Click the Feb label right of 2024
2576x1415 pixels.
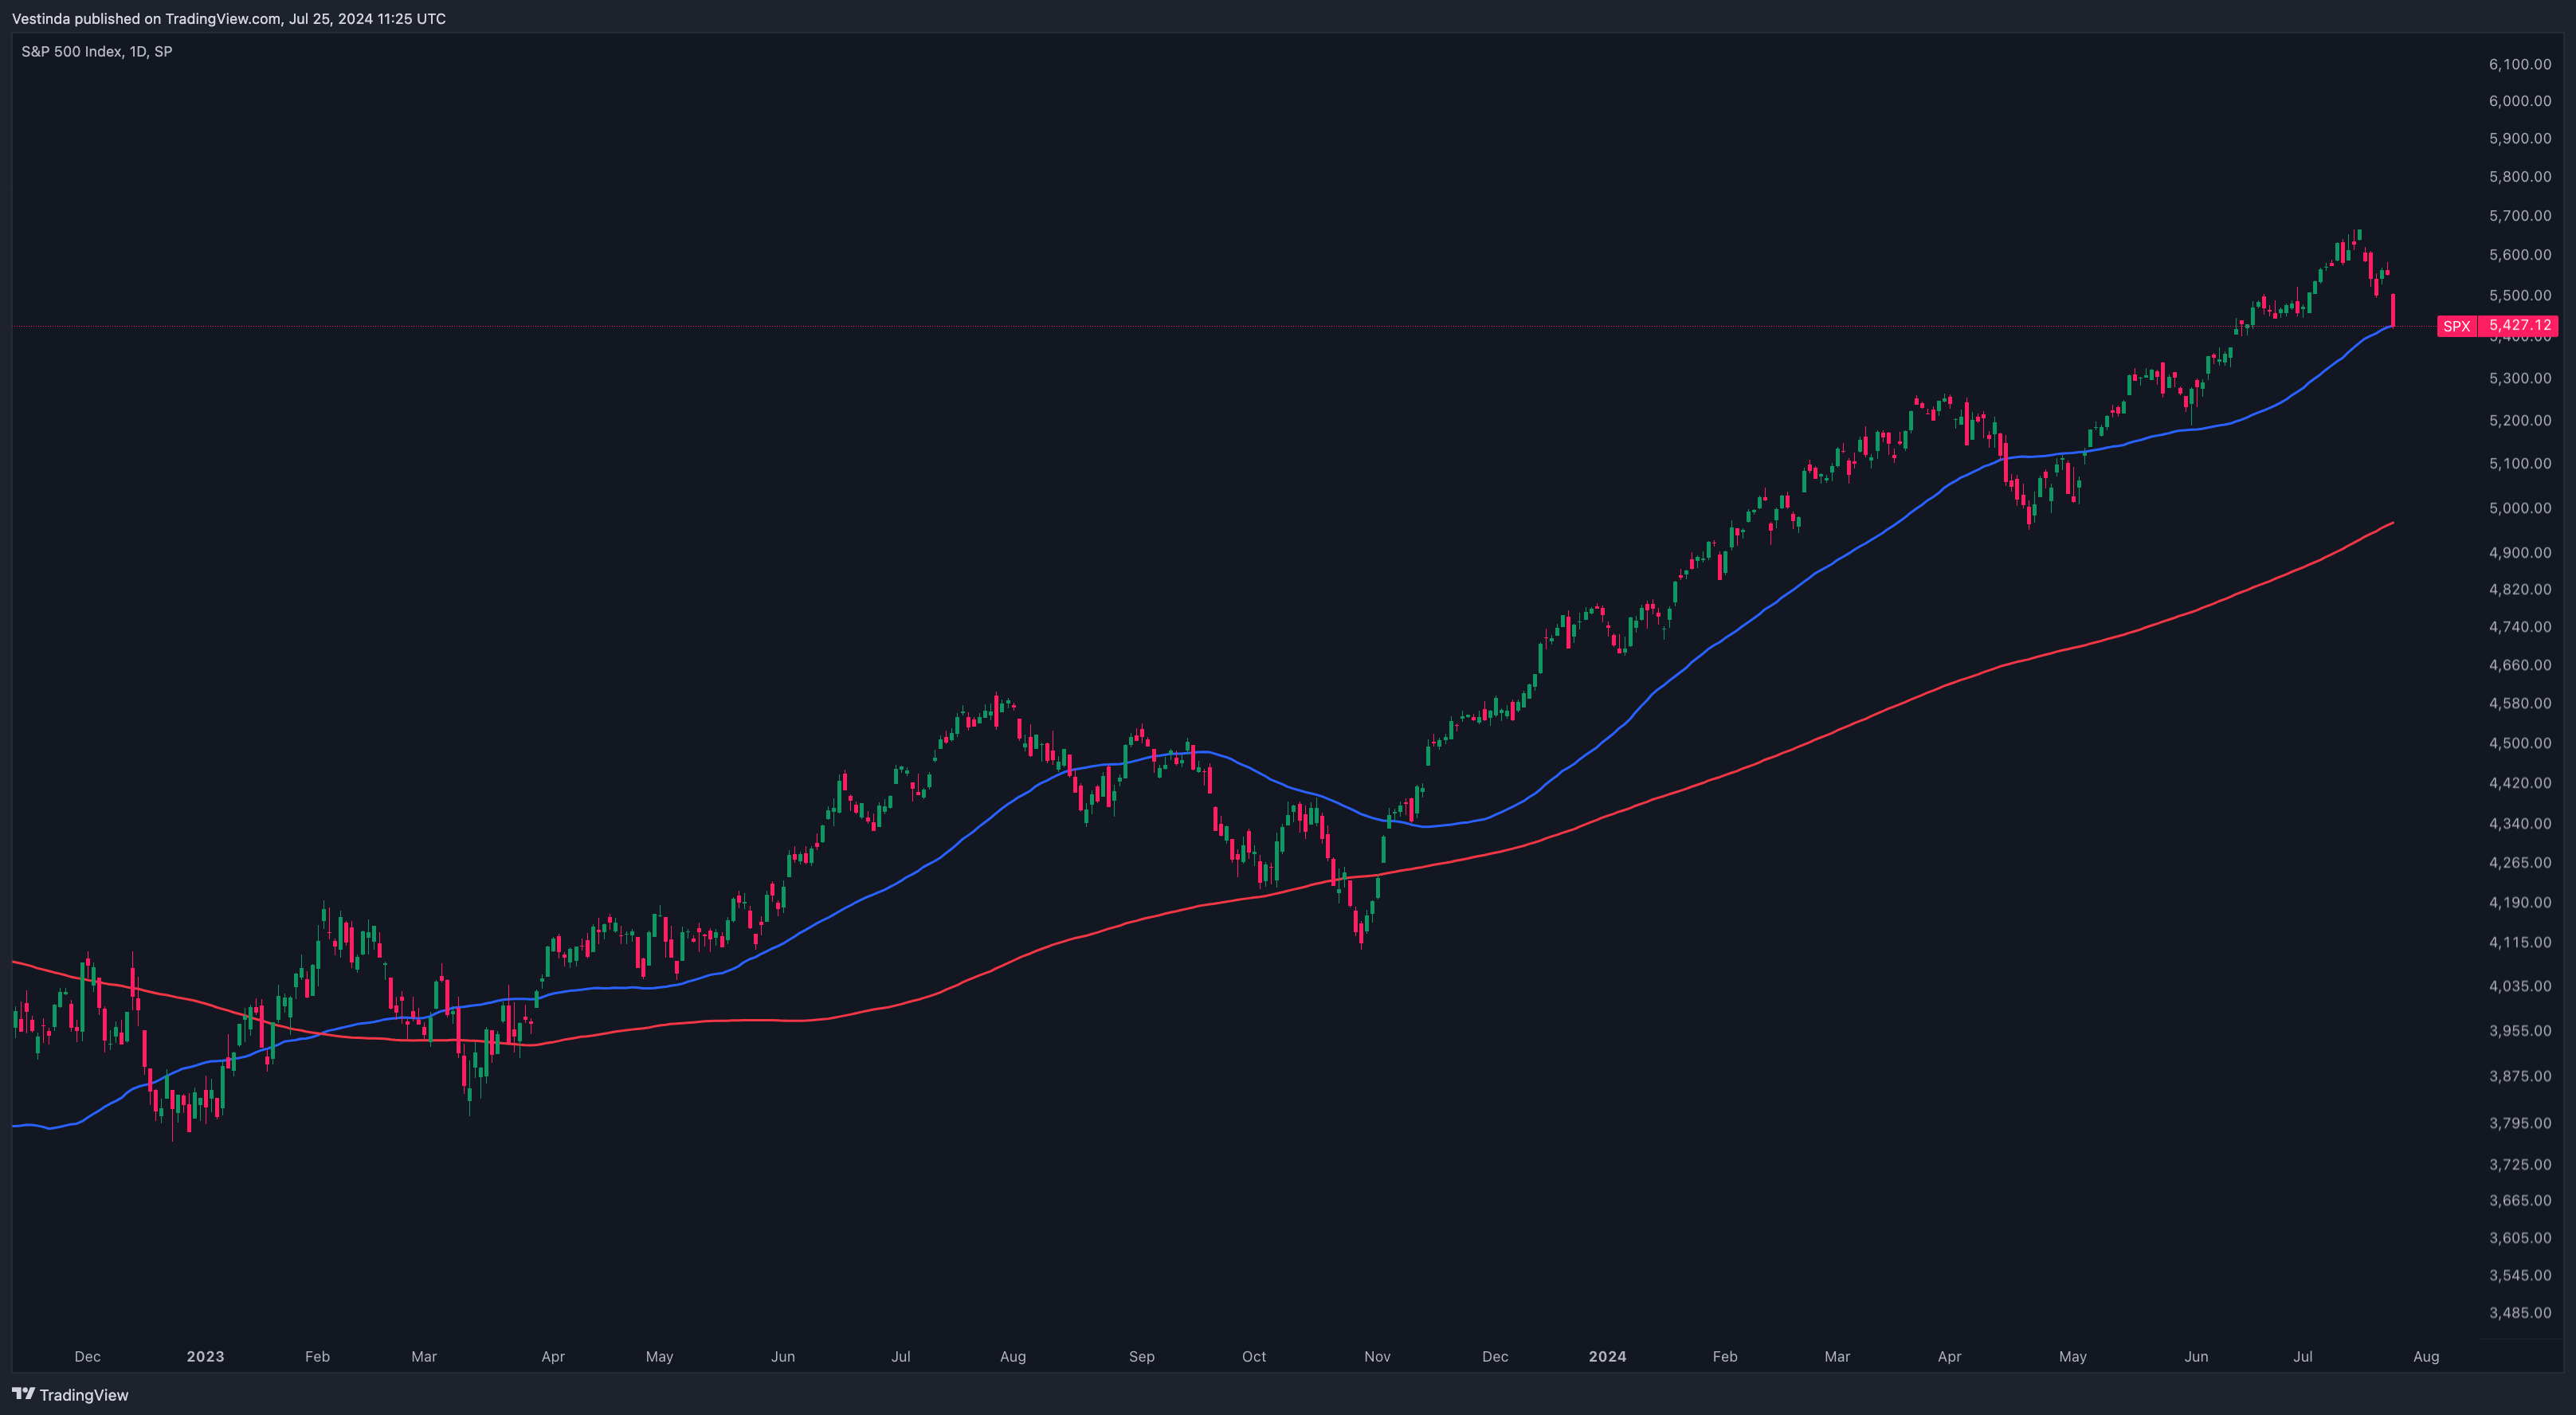(1725, 1356)
